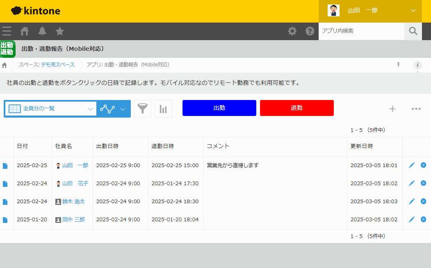Open the help question mark icon
Image resolution: width=431 pixels, height=268 pixels.
pyautogui.click(x=310, y=31)
